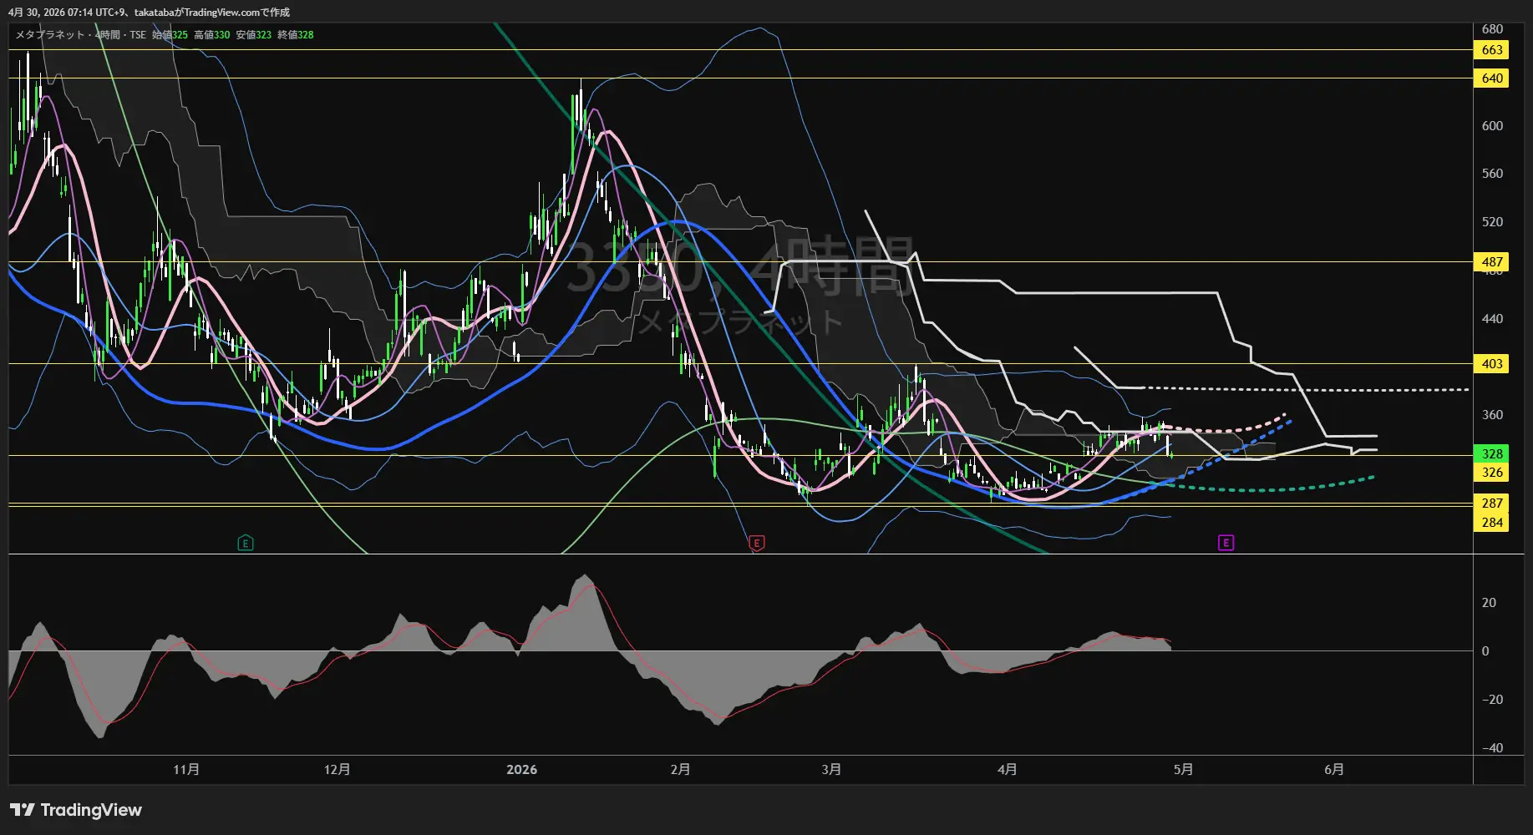1533x835 pixels.
Task: Click the green 328 current price label
Action: (1491, 453)
